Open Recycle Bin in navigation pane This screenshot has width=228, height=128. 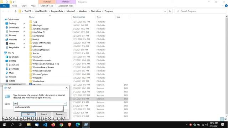coord(14,47)
